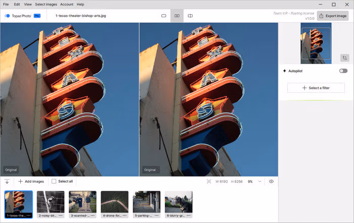Click the Add images button
This screenshot has width=354, height=223.
[x=31, y=181]
